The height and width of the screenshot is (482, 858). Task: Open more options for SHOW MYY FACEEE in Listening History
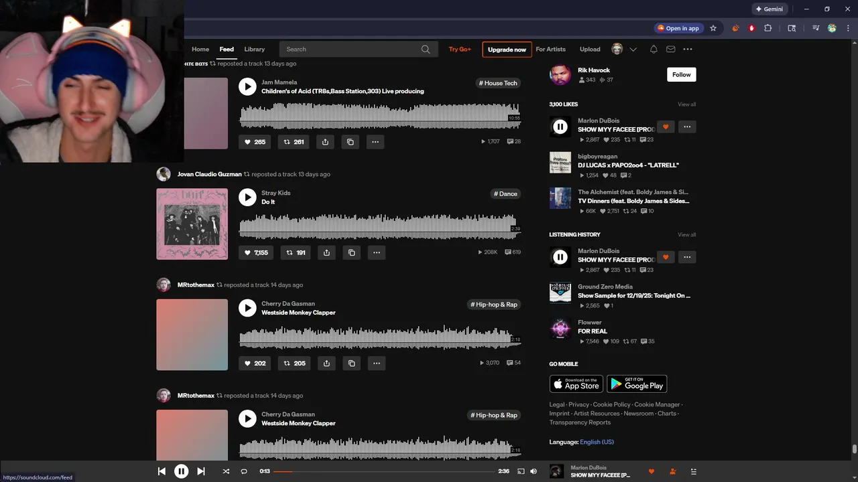pos(687,257)
